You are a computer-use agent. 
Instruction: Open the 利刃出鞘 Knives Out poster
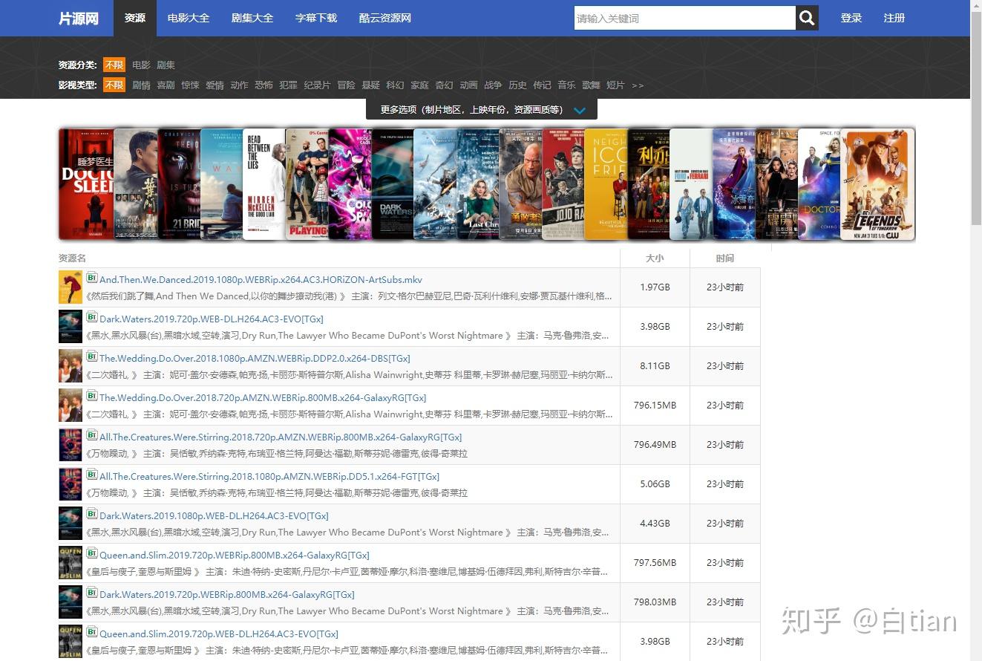pyautogui.click(x=649, y=184)
